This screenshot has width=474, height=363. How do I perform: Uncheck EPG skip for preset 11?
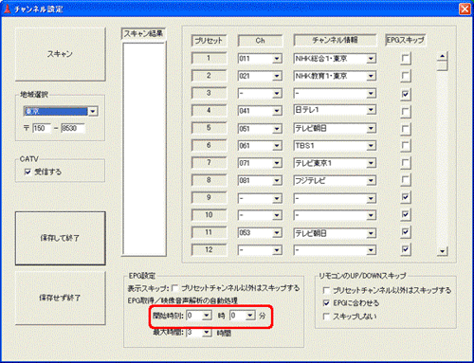coord(406,232)
